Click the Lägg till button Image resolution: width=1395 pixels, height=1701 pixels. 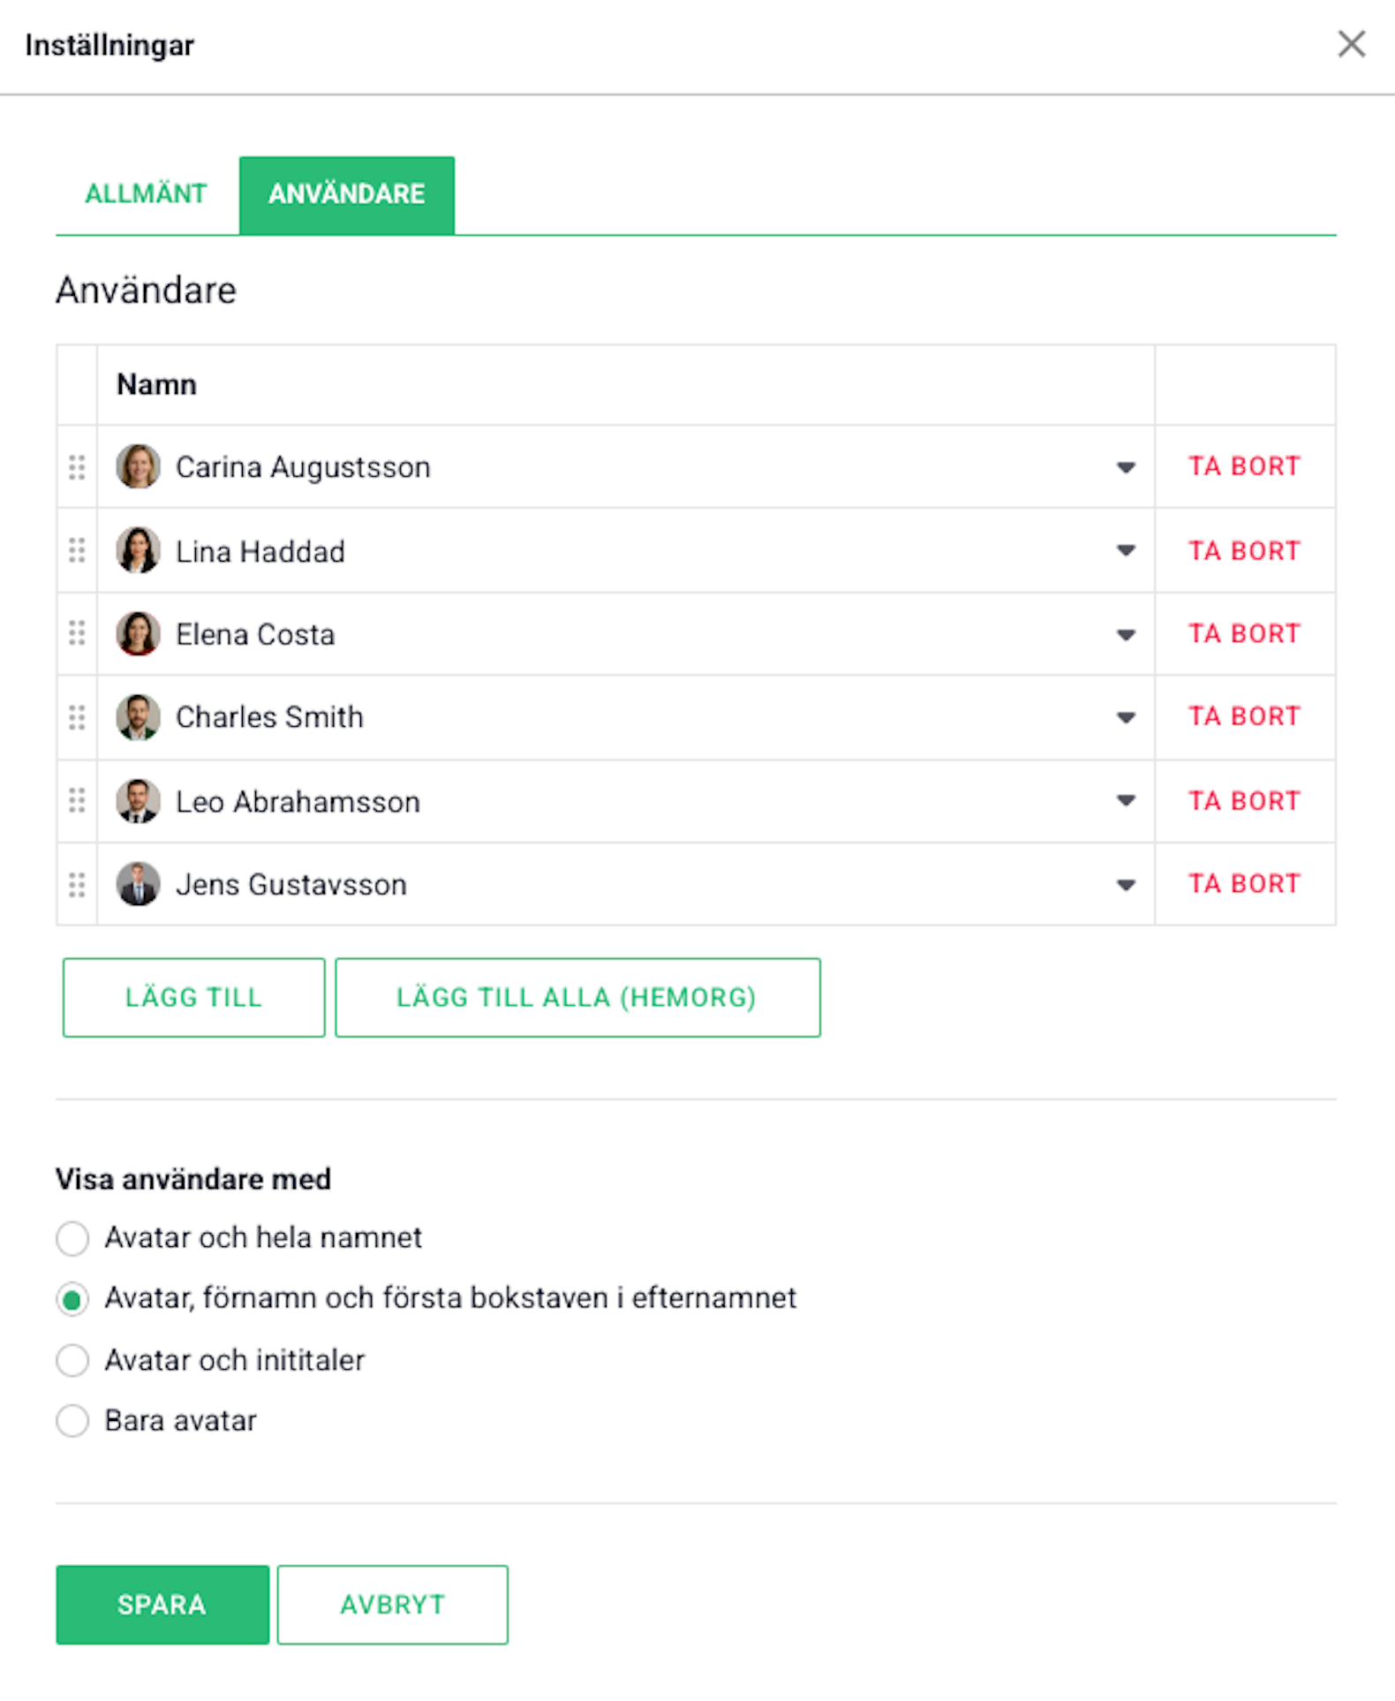click(194, 997)
